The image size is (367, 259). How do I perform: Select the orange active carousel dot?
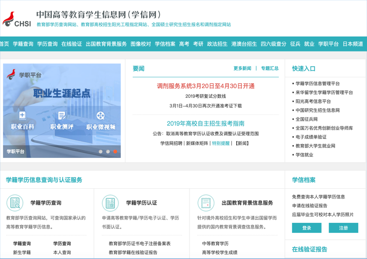(x=115, y=151)
